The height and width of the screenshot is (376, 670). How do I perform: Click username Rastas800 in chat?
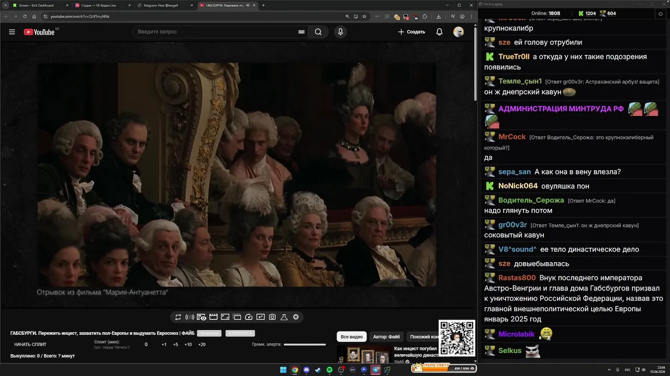[517, 278]
